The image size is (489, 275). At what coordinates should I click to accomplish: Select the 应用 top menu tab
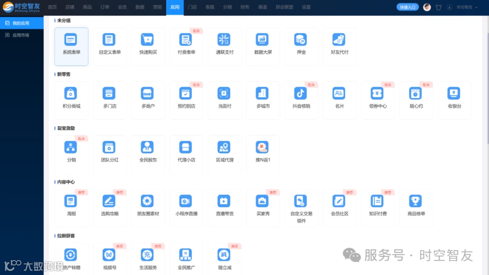click(x=175, y=7)
